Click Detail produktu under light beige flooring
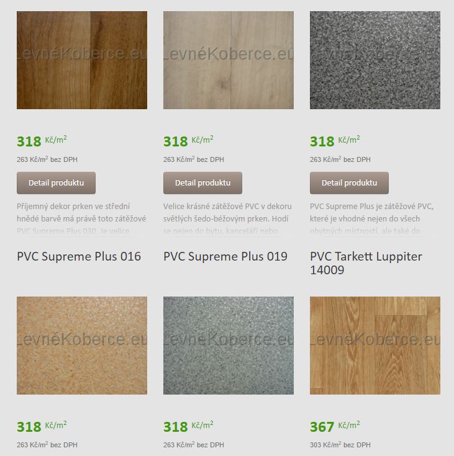This screenshot has width=454, height=456. click(x=202, y=183)
